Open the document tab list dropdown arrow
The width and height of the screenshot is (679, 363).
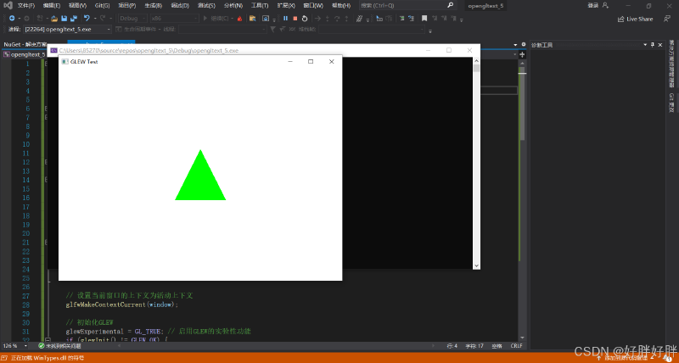point(515,45)
